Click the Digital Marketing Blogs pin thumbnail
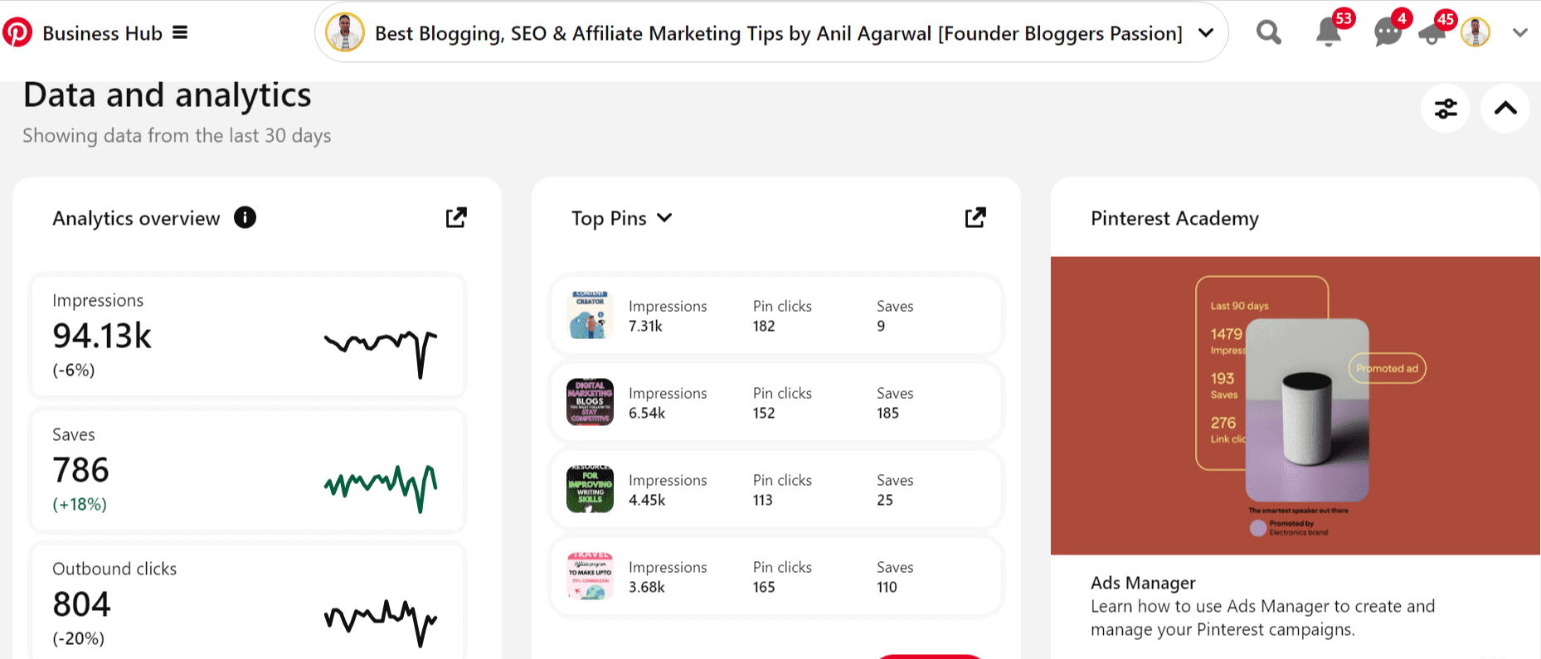 pos(589,402)
